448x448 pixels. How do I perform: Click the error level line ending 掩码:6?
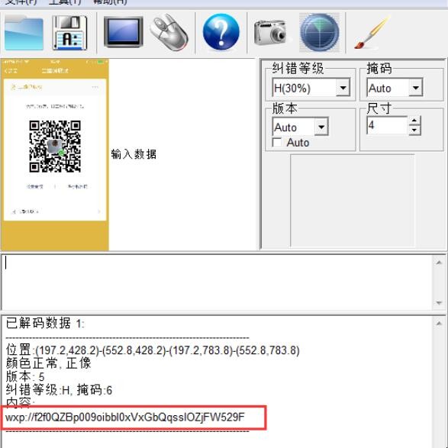point(59,390)
